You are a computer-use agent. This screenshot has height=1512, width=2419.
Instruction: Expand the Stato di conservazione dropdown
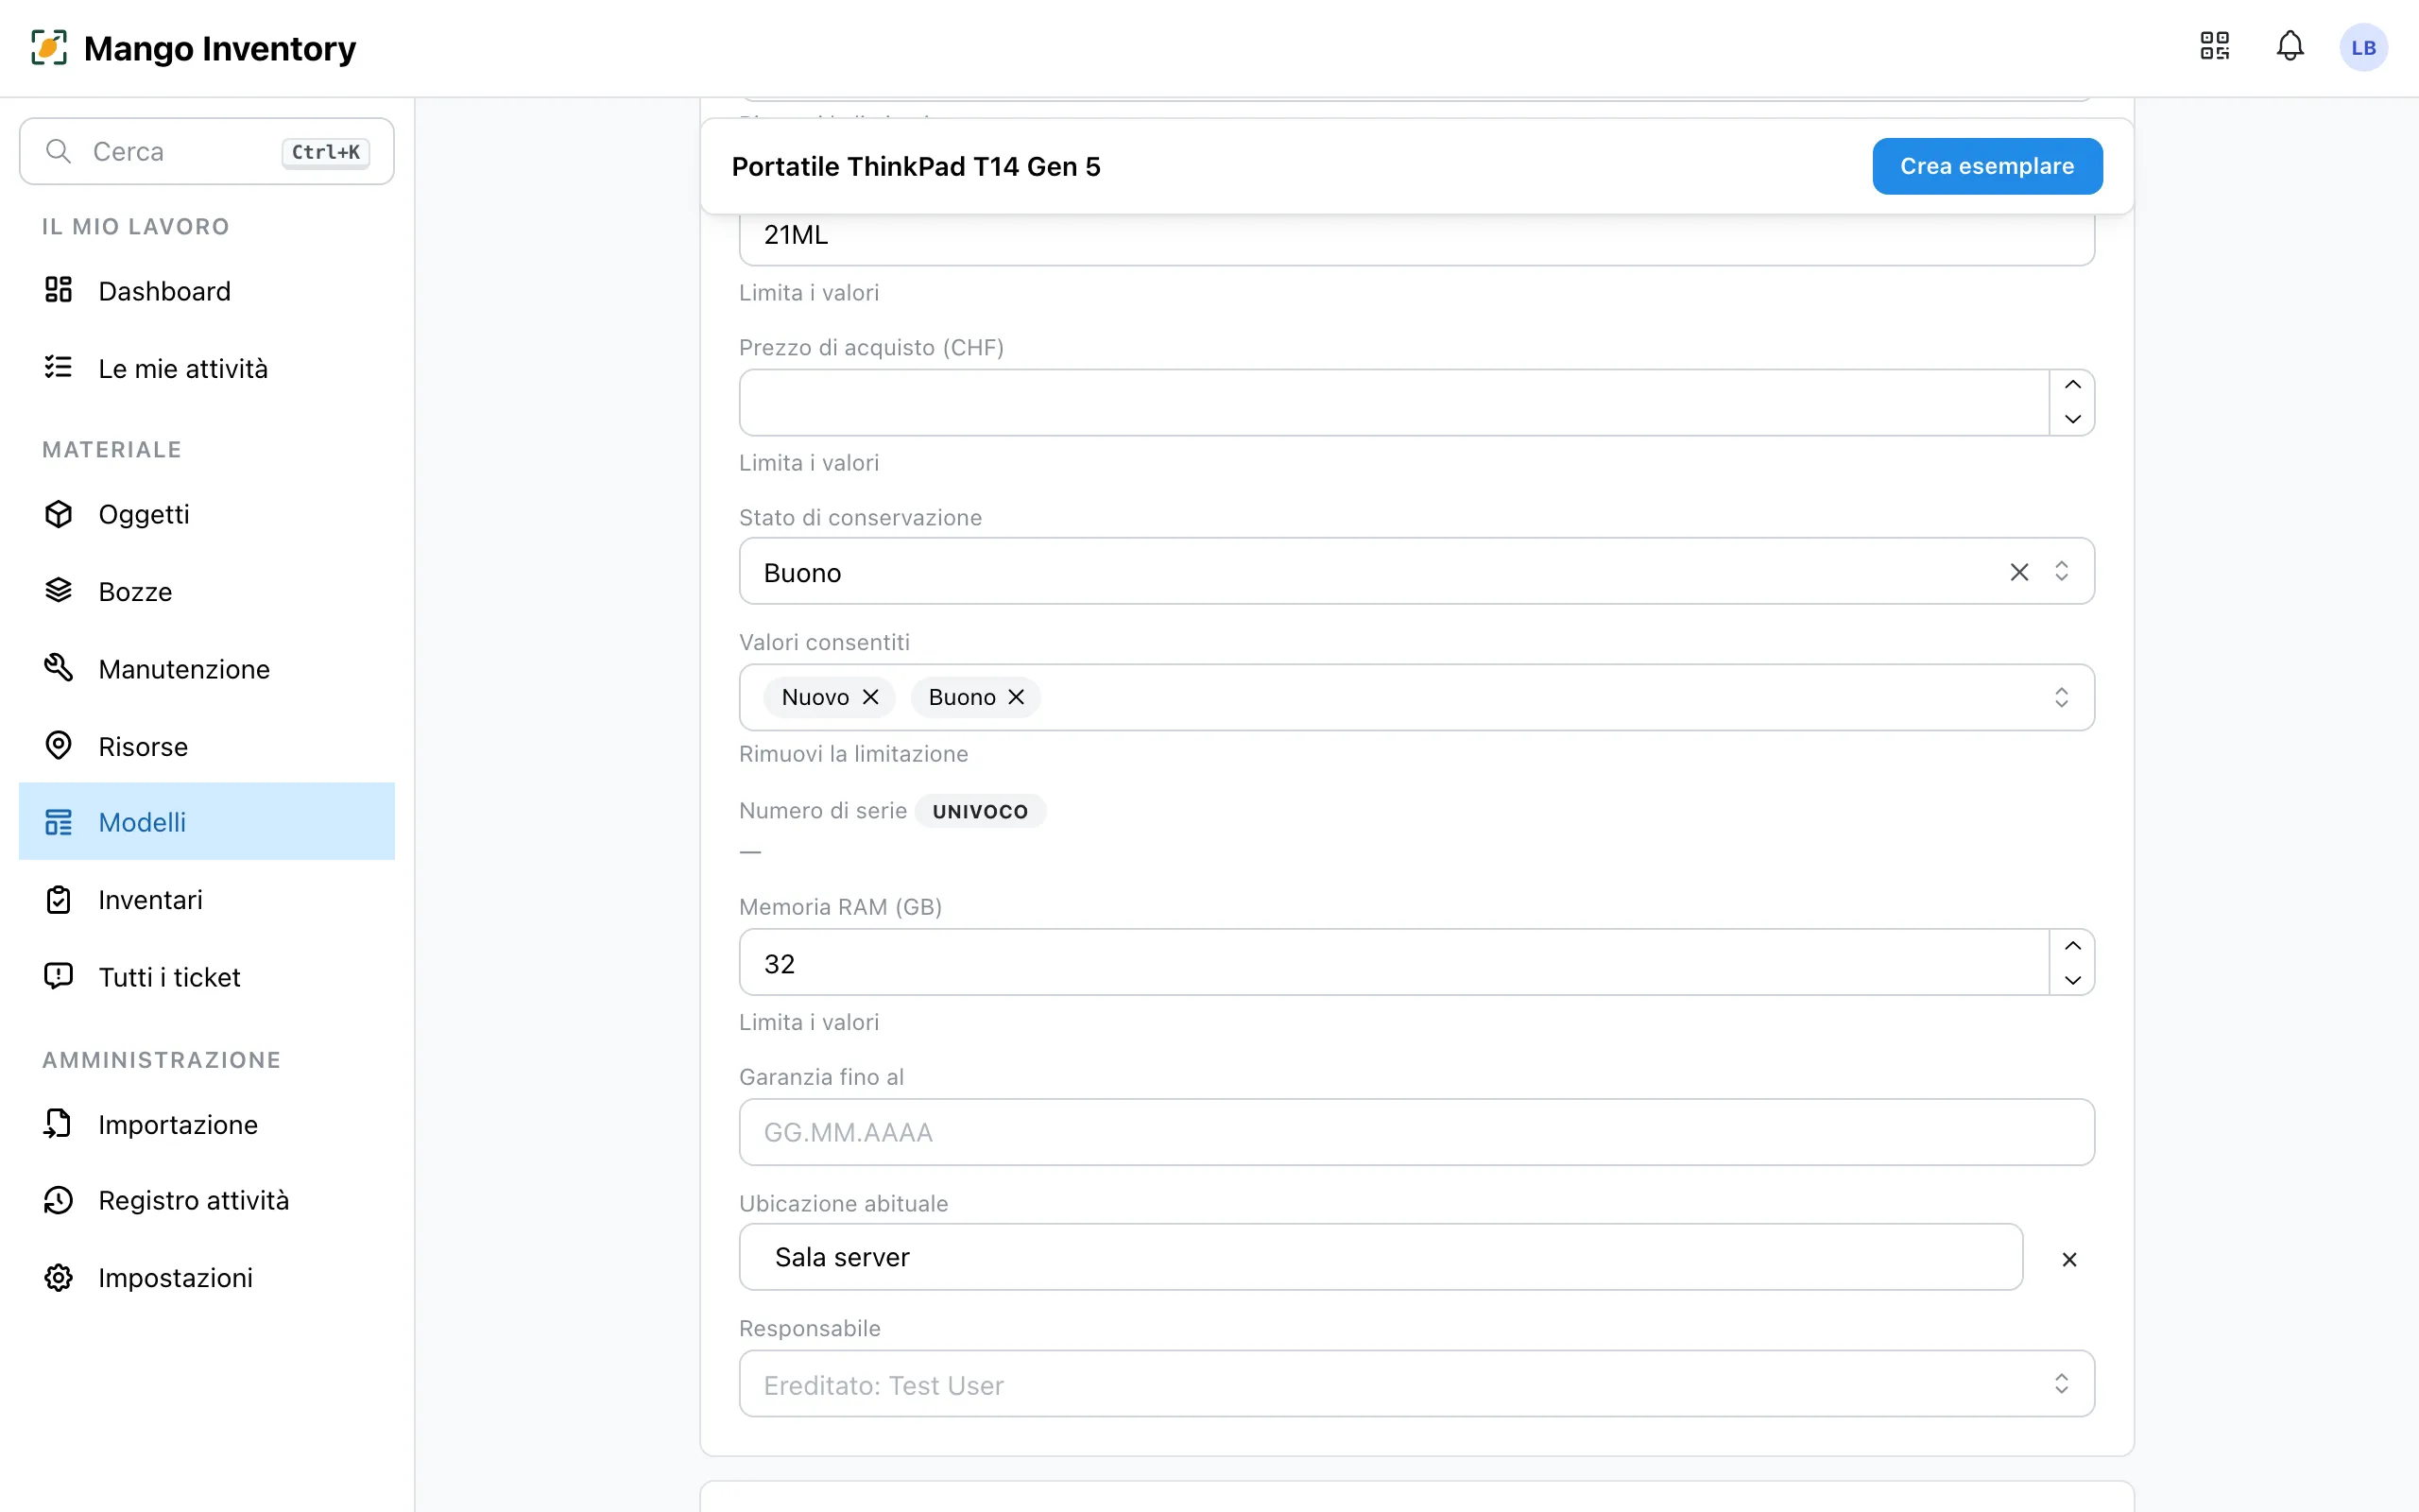pyautogui.click(x=2061, y=572)
